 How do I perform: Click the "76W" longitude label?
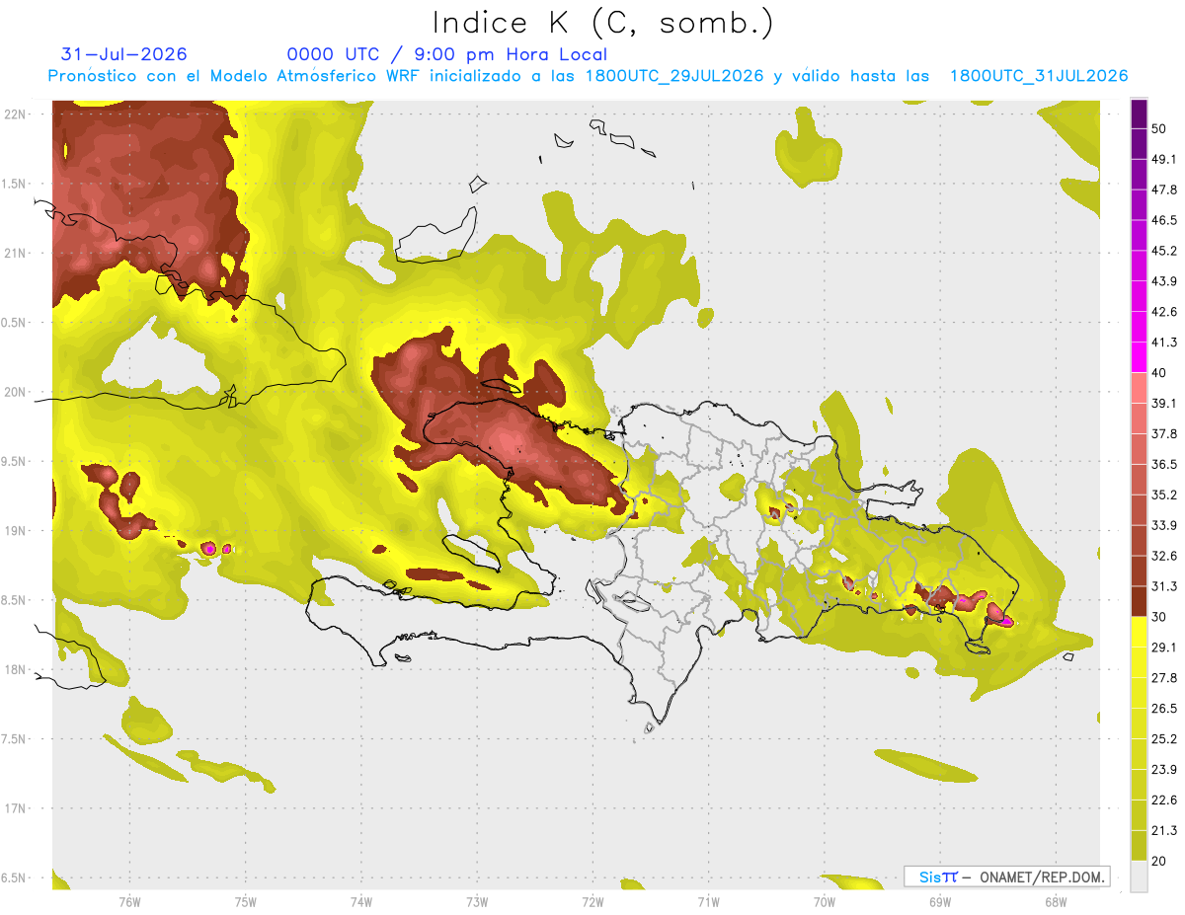tap(129, 902)
